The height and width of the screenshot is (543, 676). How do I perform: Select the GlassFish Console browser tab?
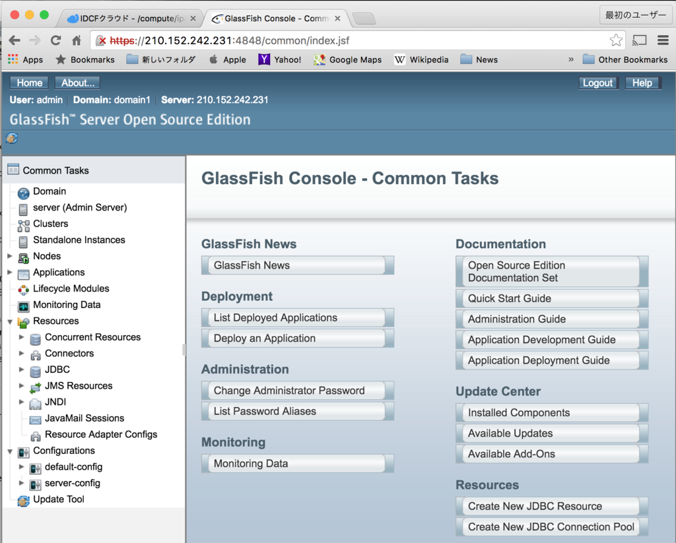coord(276,18)
